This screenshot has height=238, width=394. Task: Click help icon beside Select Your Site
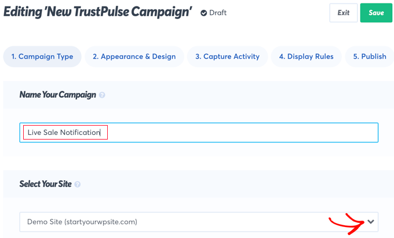78,184
